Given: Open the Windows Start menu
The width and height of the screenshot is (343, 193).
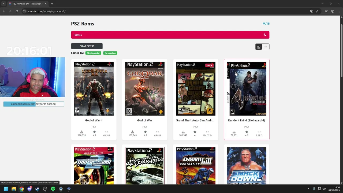Looking at the screenshot, I should pos(6,189).
